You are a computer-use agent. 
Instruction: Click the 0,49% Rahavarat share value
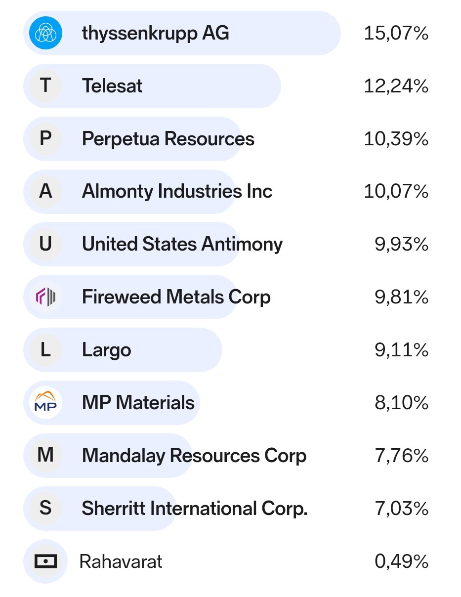point(401,561)
